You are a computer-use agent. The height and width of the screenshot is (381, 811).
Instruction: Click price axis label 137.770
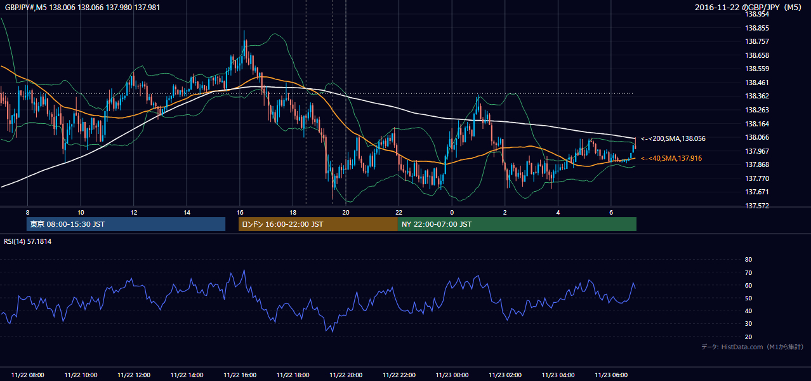coord(757,178)
